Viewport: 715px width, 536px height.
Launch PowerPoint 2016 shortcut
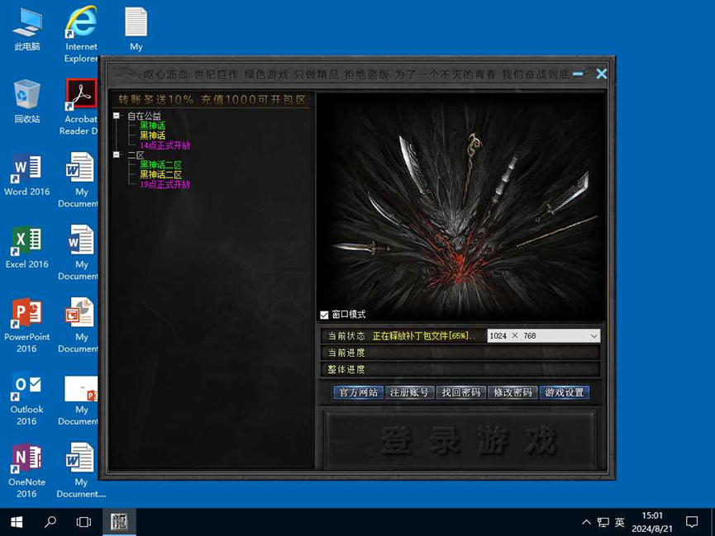(x=27, y=325)
